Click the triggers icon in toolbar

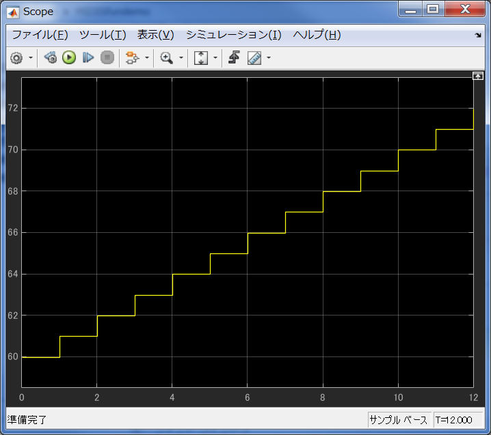pyautogui.click(x=235, y=57)
